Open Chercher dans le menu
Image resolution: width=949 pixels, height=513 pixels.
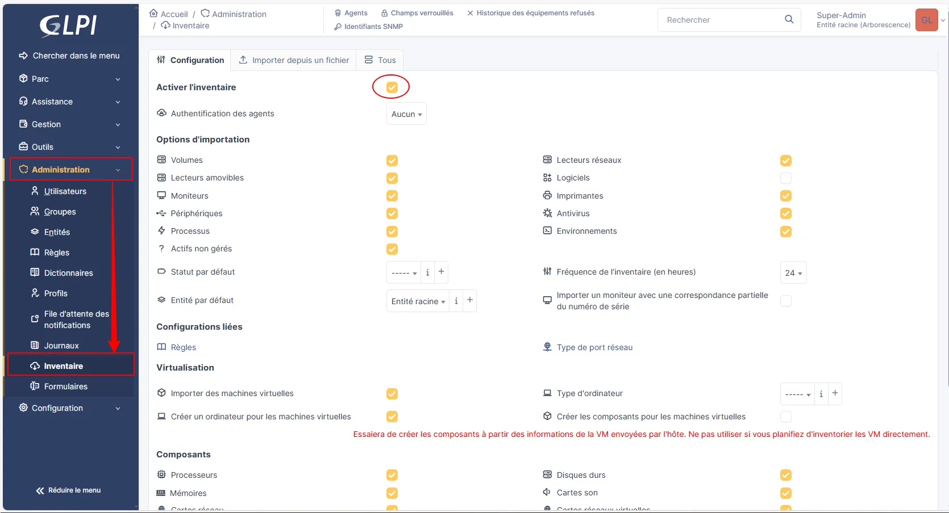pos(69,56)
